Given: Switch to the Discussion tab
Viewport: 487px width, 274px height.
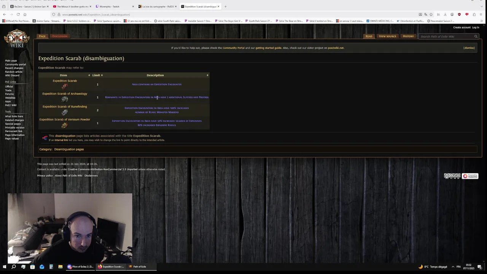Looking at the screenshot, I should tap(60, 36).
